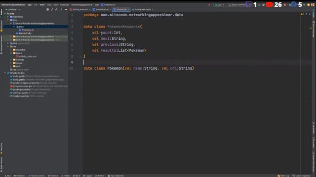Open the Version Control tool window
This screenshot has width=316, height=177.
[x=36, y=176]
